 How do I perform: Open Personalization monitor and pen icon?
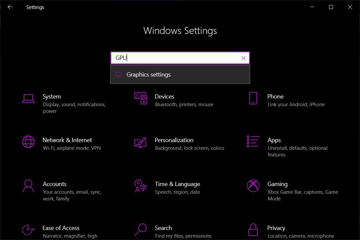click(141, 142)
